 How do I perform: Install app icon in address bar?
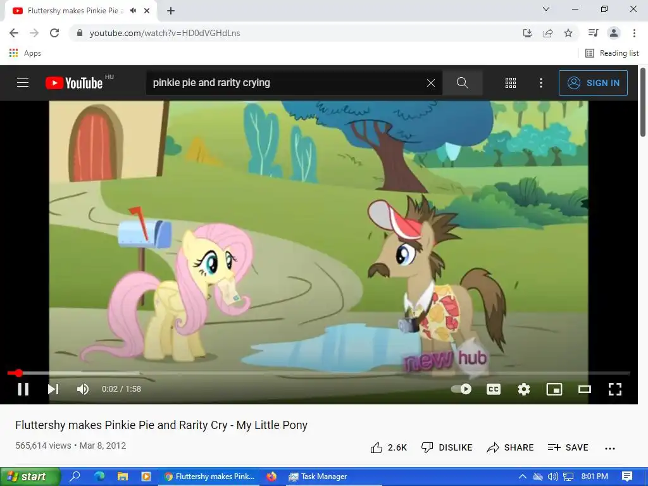pos(527,33)
